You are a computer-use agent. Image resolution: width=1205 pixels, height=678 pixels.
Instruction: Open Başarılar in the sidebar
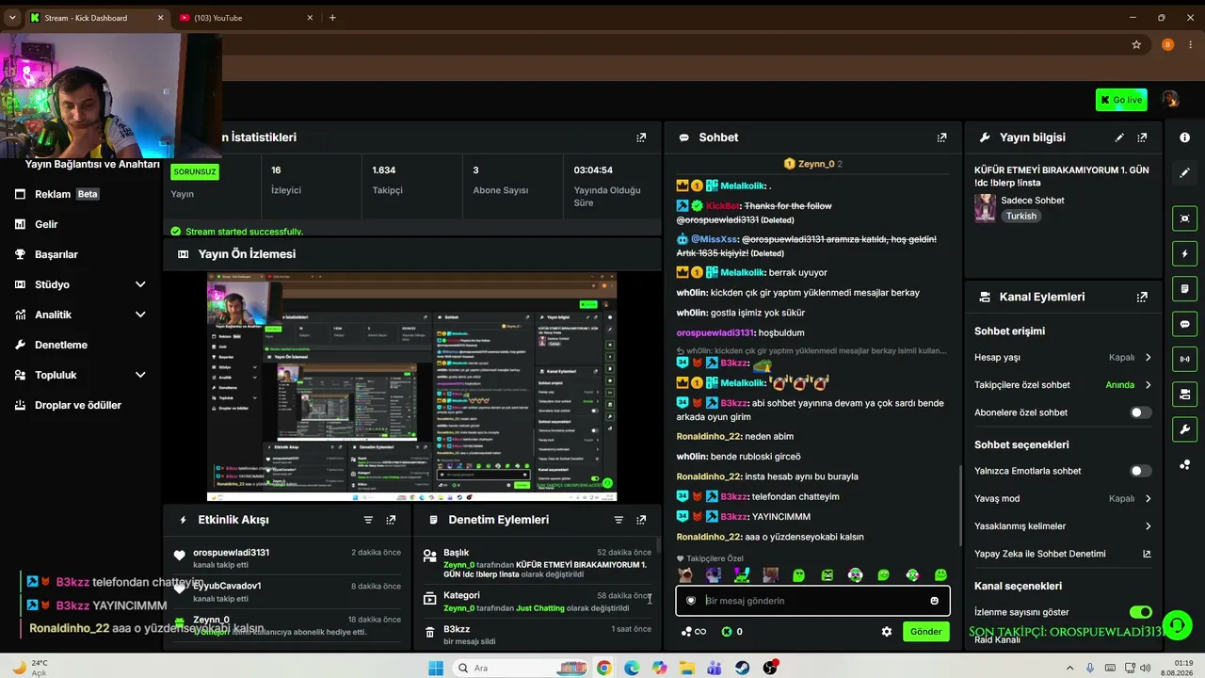click(56, 254)
